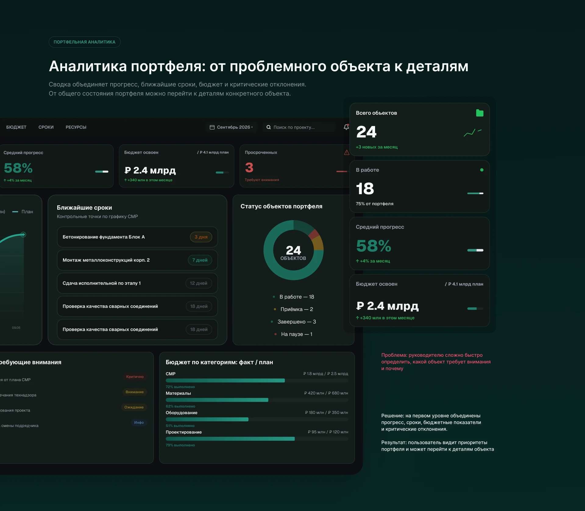
Task: Open the Сентябрь 2026 period dropdown
Action: click(231, 127)
